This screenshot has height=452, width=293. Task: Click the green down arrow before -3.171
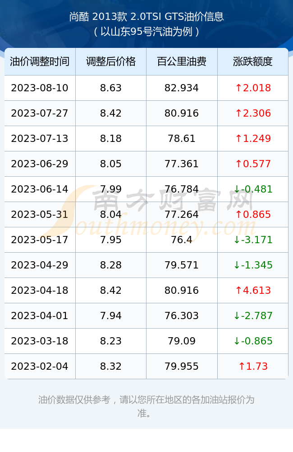click(x=237, y=240)
